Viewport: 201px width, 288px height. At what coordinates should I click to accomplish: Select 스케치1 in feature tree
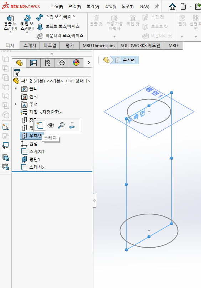(33, 152)
